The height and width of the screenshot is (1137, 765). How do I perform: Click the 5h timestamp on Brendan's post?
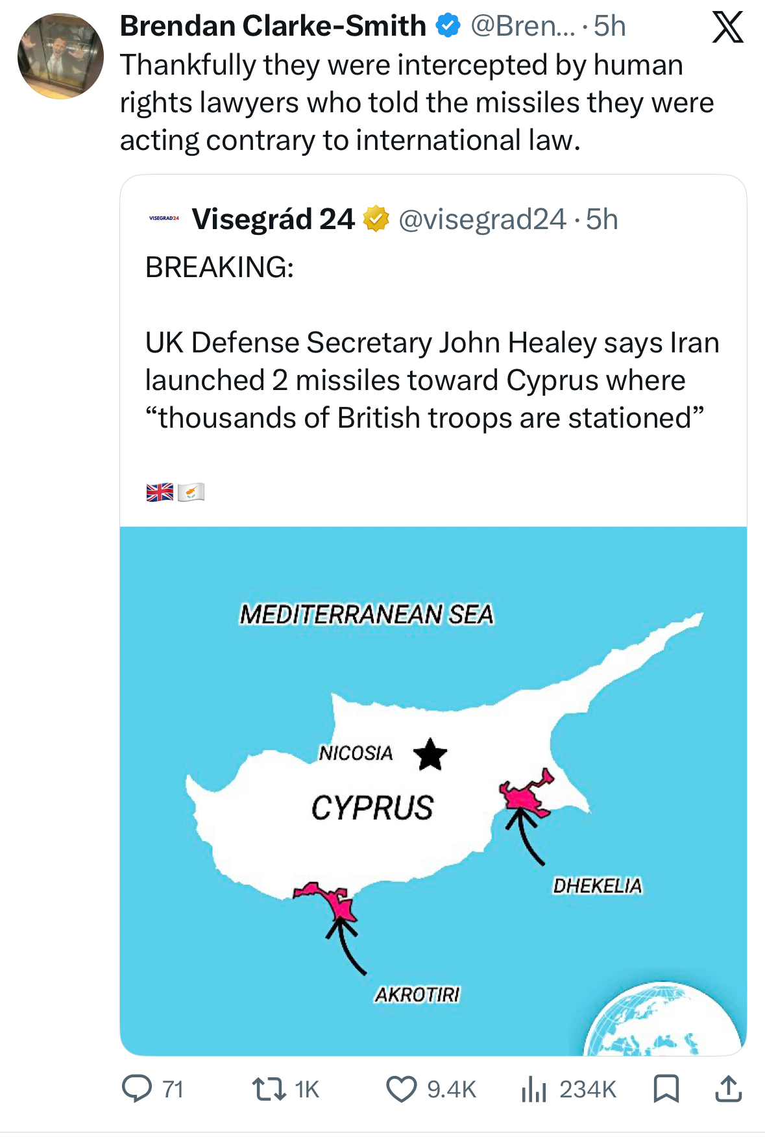[x=610, y=26]
